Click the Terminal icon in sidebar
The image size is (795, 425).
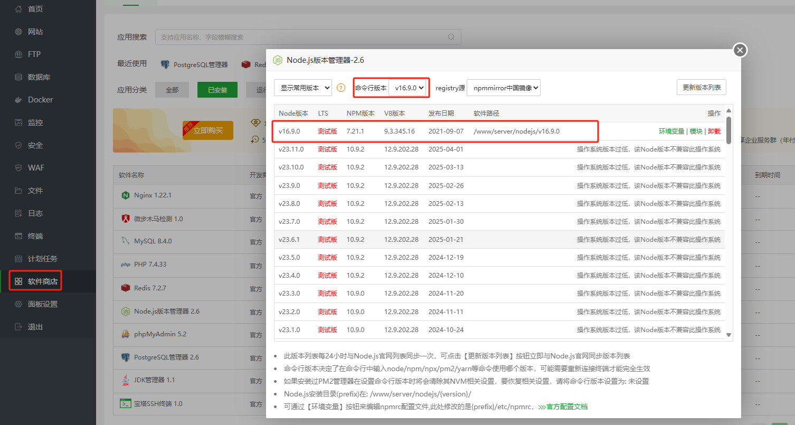tap(18, 236)
